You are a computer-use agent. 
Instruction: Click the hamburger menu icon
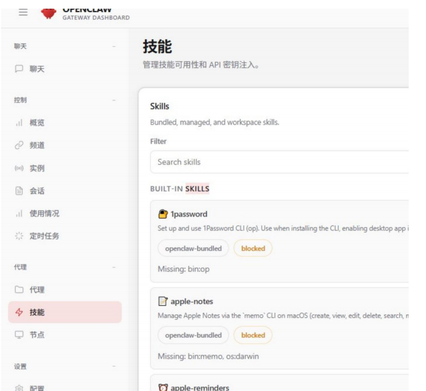23,12
